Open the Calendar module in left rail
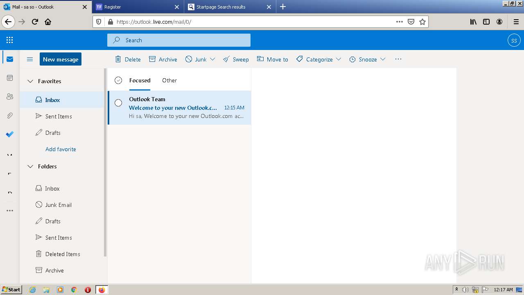The height and width of the screenshot is (295, 524). pyautogui.click(x=10, y=78)
